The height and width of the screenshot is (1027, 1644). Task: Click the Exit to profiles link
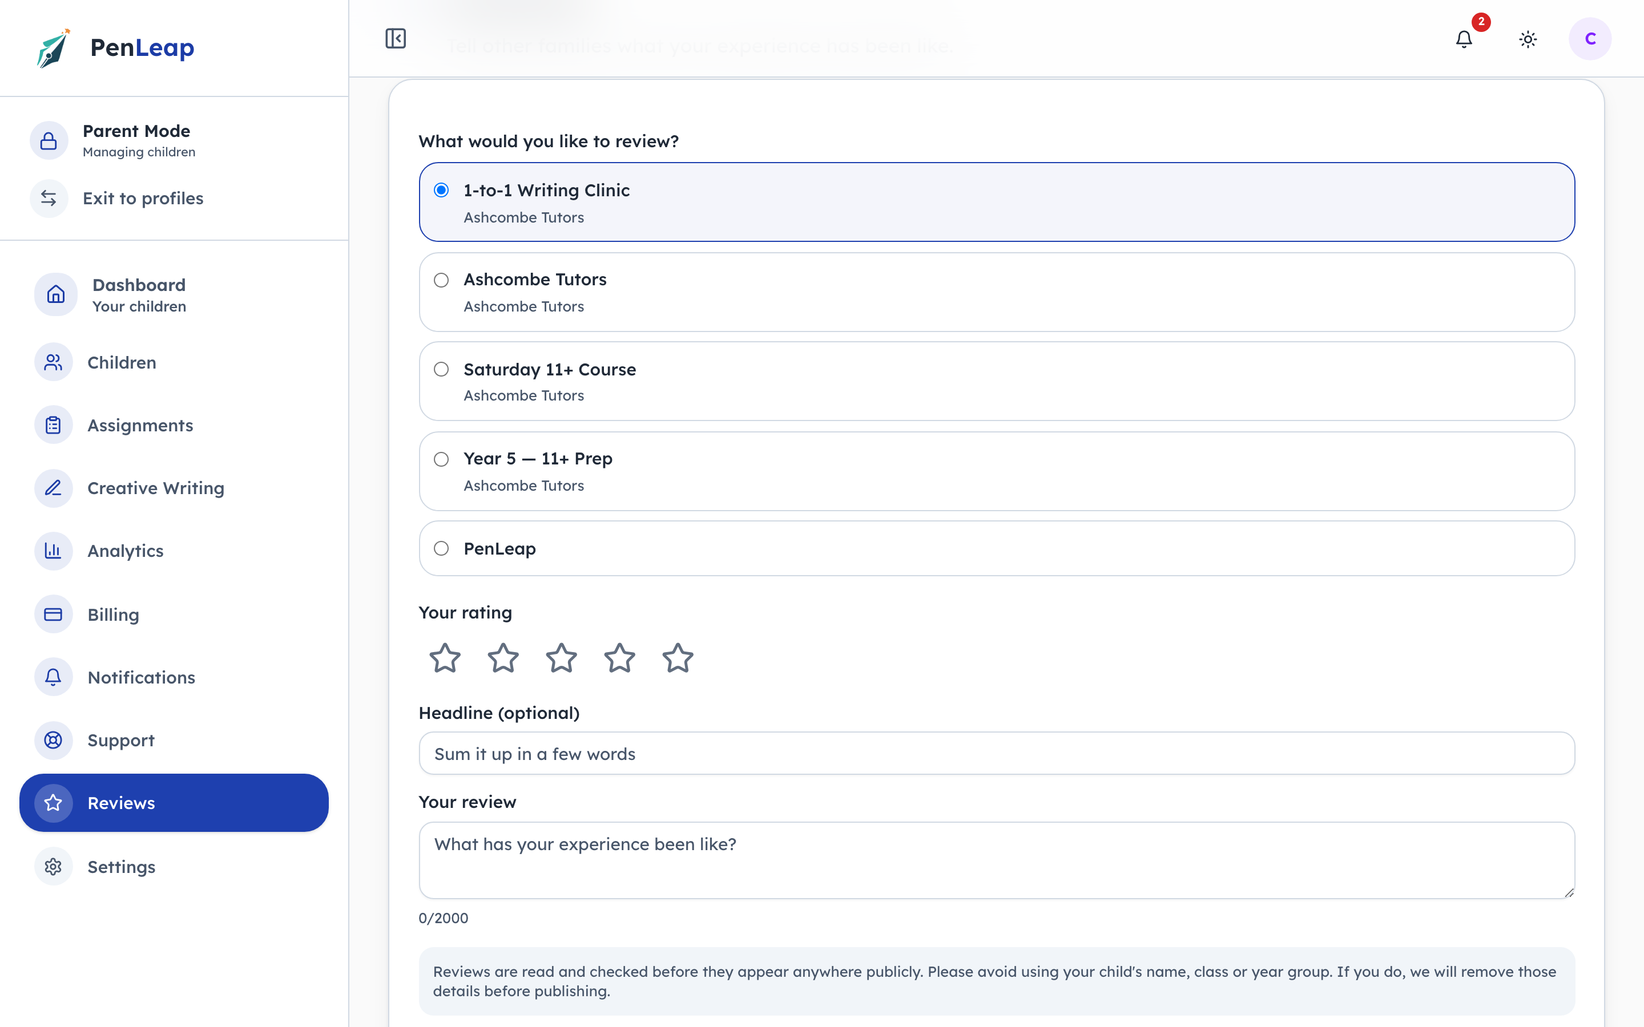click(x=143, y=199)
